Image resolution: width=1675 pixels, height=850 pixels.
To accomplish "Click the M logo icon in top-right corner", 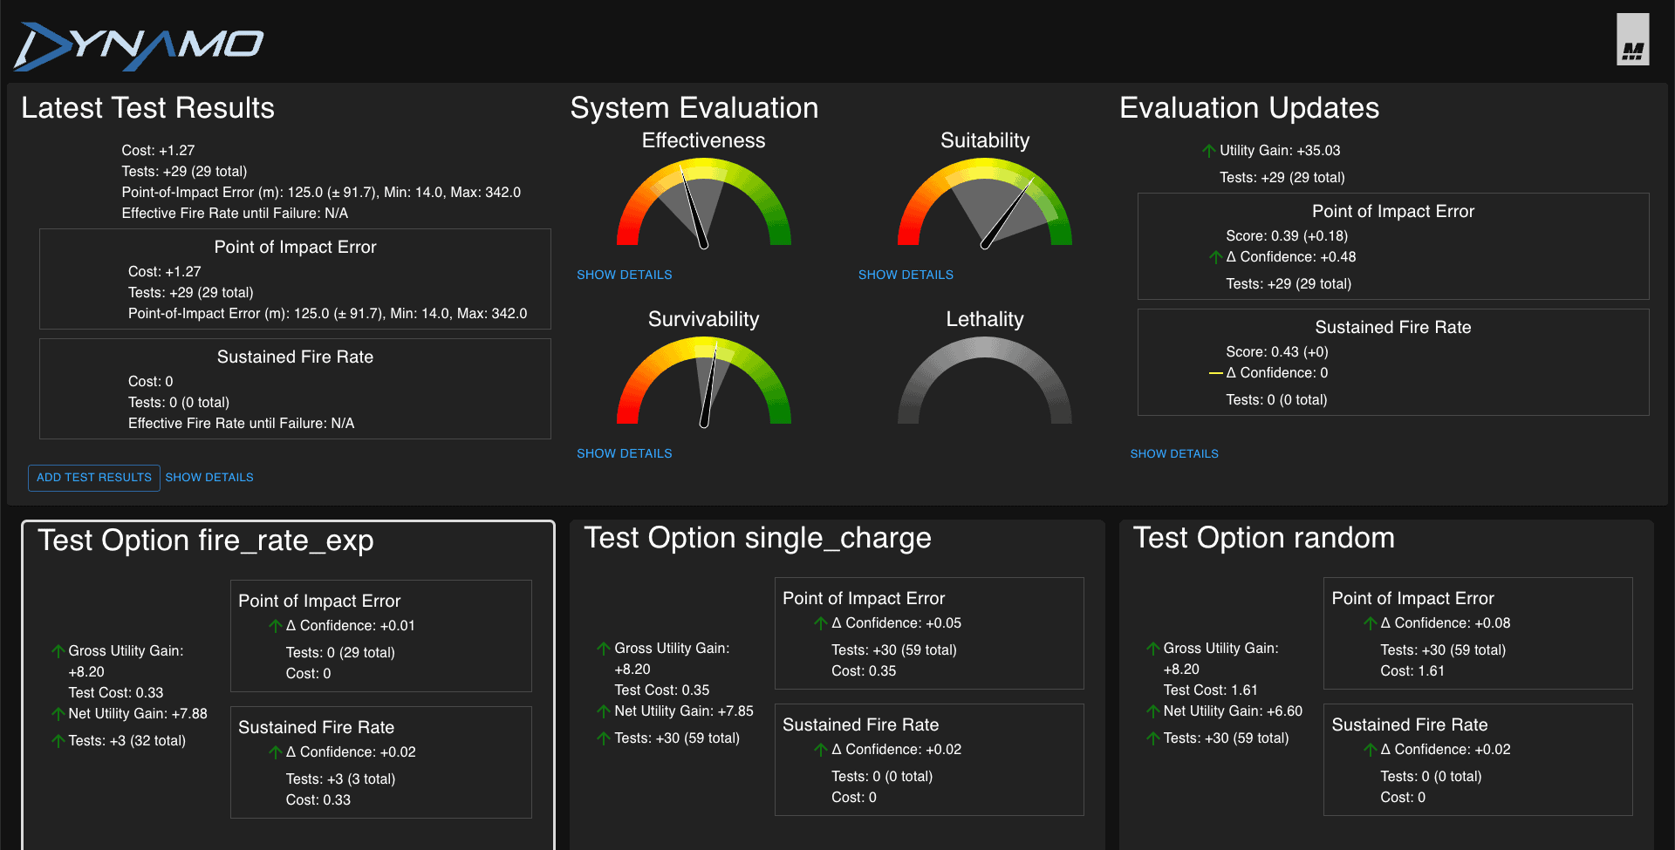I will tap(1632, 40).
